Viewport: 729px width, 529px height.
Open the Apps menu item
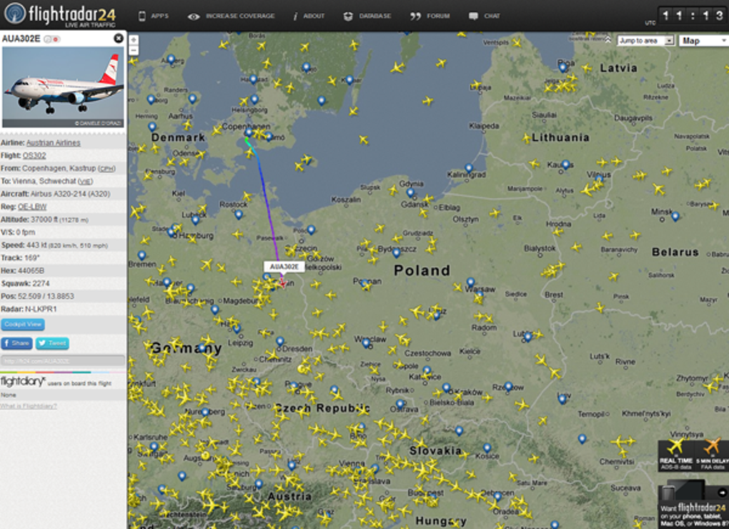point(154,16)
